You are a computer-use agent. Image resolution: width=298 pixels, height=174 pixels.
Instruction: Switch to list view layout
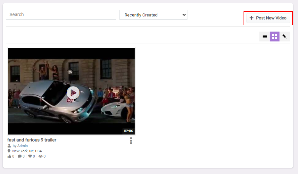pos(264,37)
